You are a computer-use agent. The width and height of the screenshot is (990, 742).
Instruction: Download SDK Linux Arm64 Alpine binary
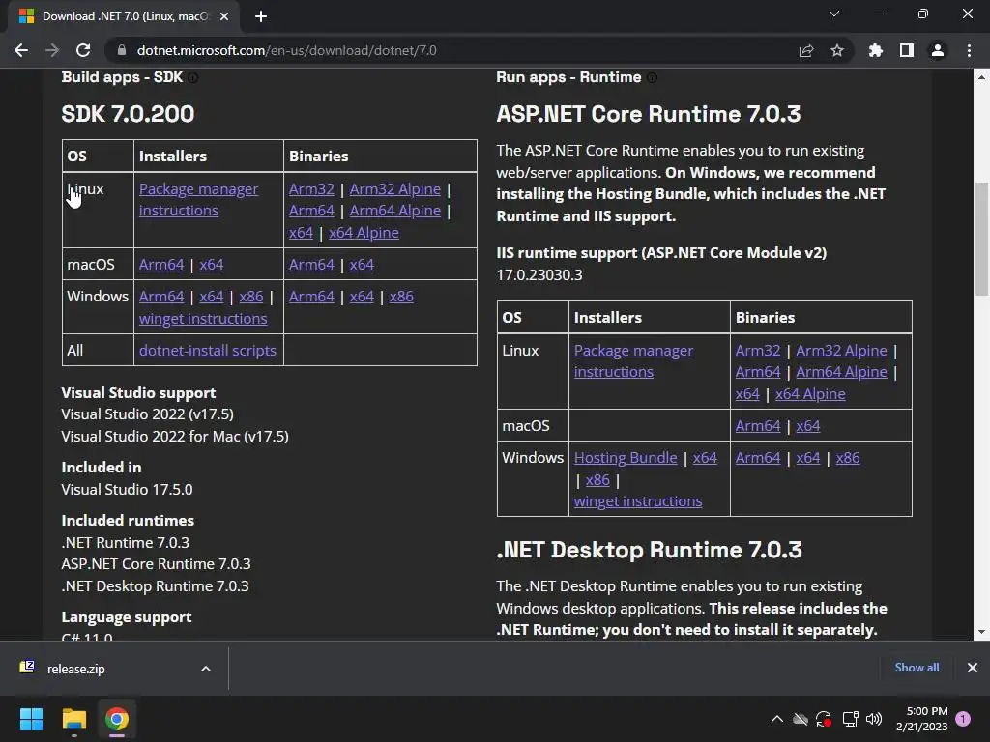tap(395, 210)
